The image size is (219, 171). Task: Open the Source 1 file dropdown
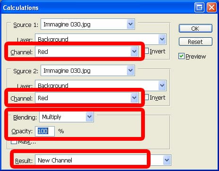tap(88, 24)
